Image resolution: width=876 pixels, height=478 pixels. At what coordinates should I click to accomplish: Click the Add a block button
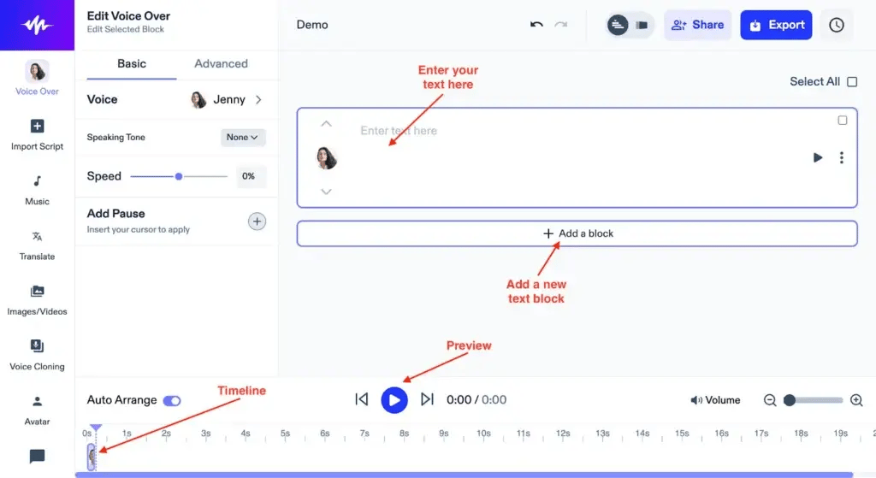[x=577, y=233]
